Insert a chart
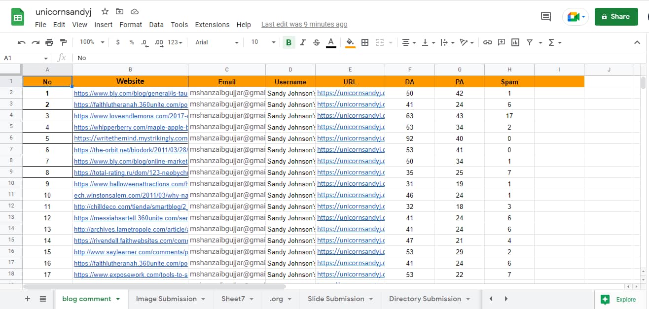The width and height of the screenshot is (649, 309). pos(515,42)
